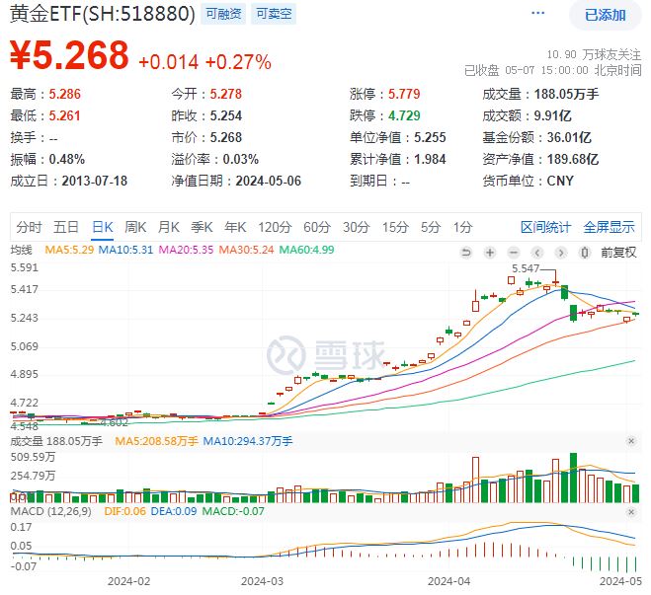Click the MA5:5.29 moving average label
The height and width of the screenshot is (595, 651).
pos(69,250)
